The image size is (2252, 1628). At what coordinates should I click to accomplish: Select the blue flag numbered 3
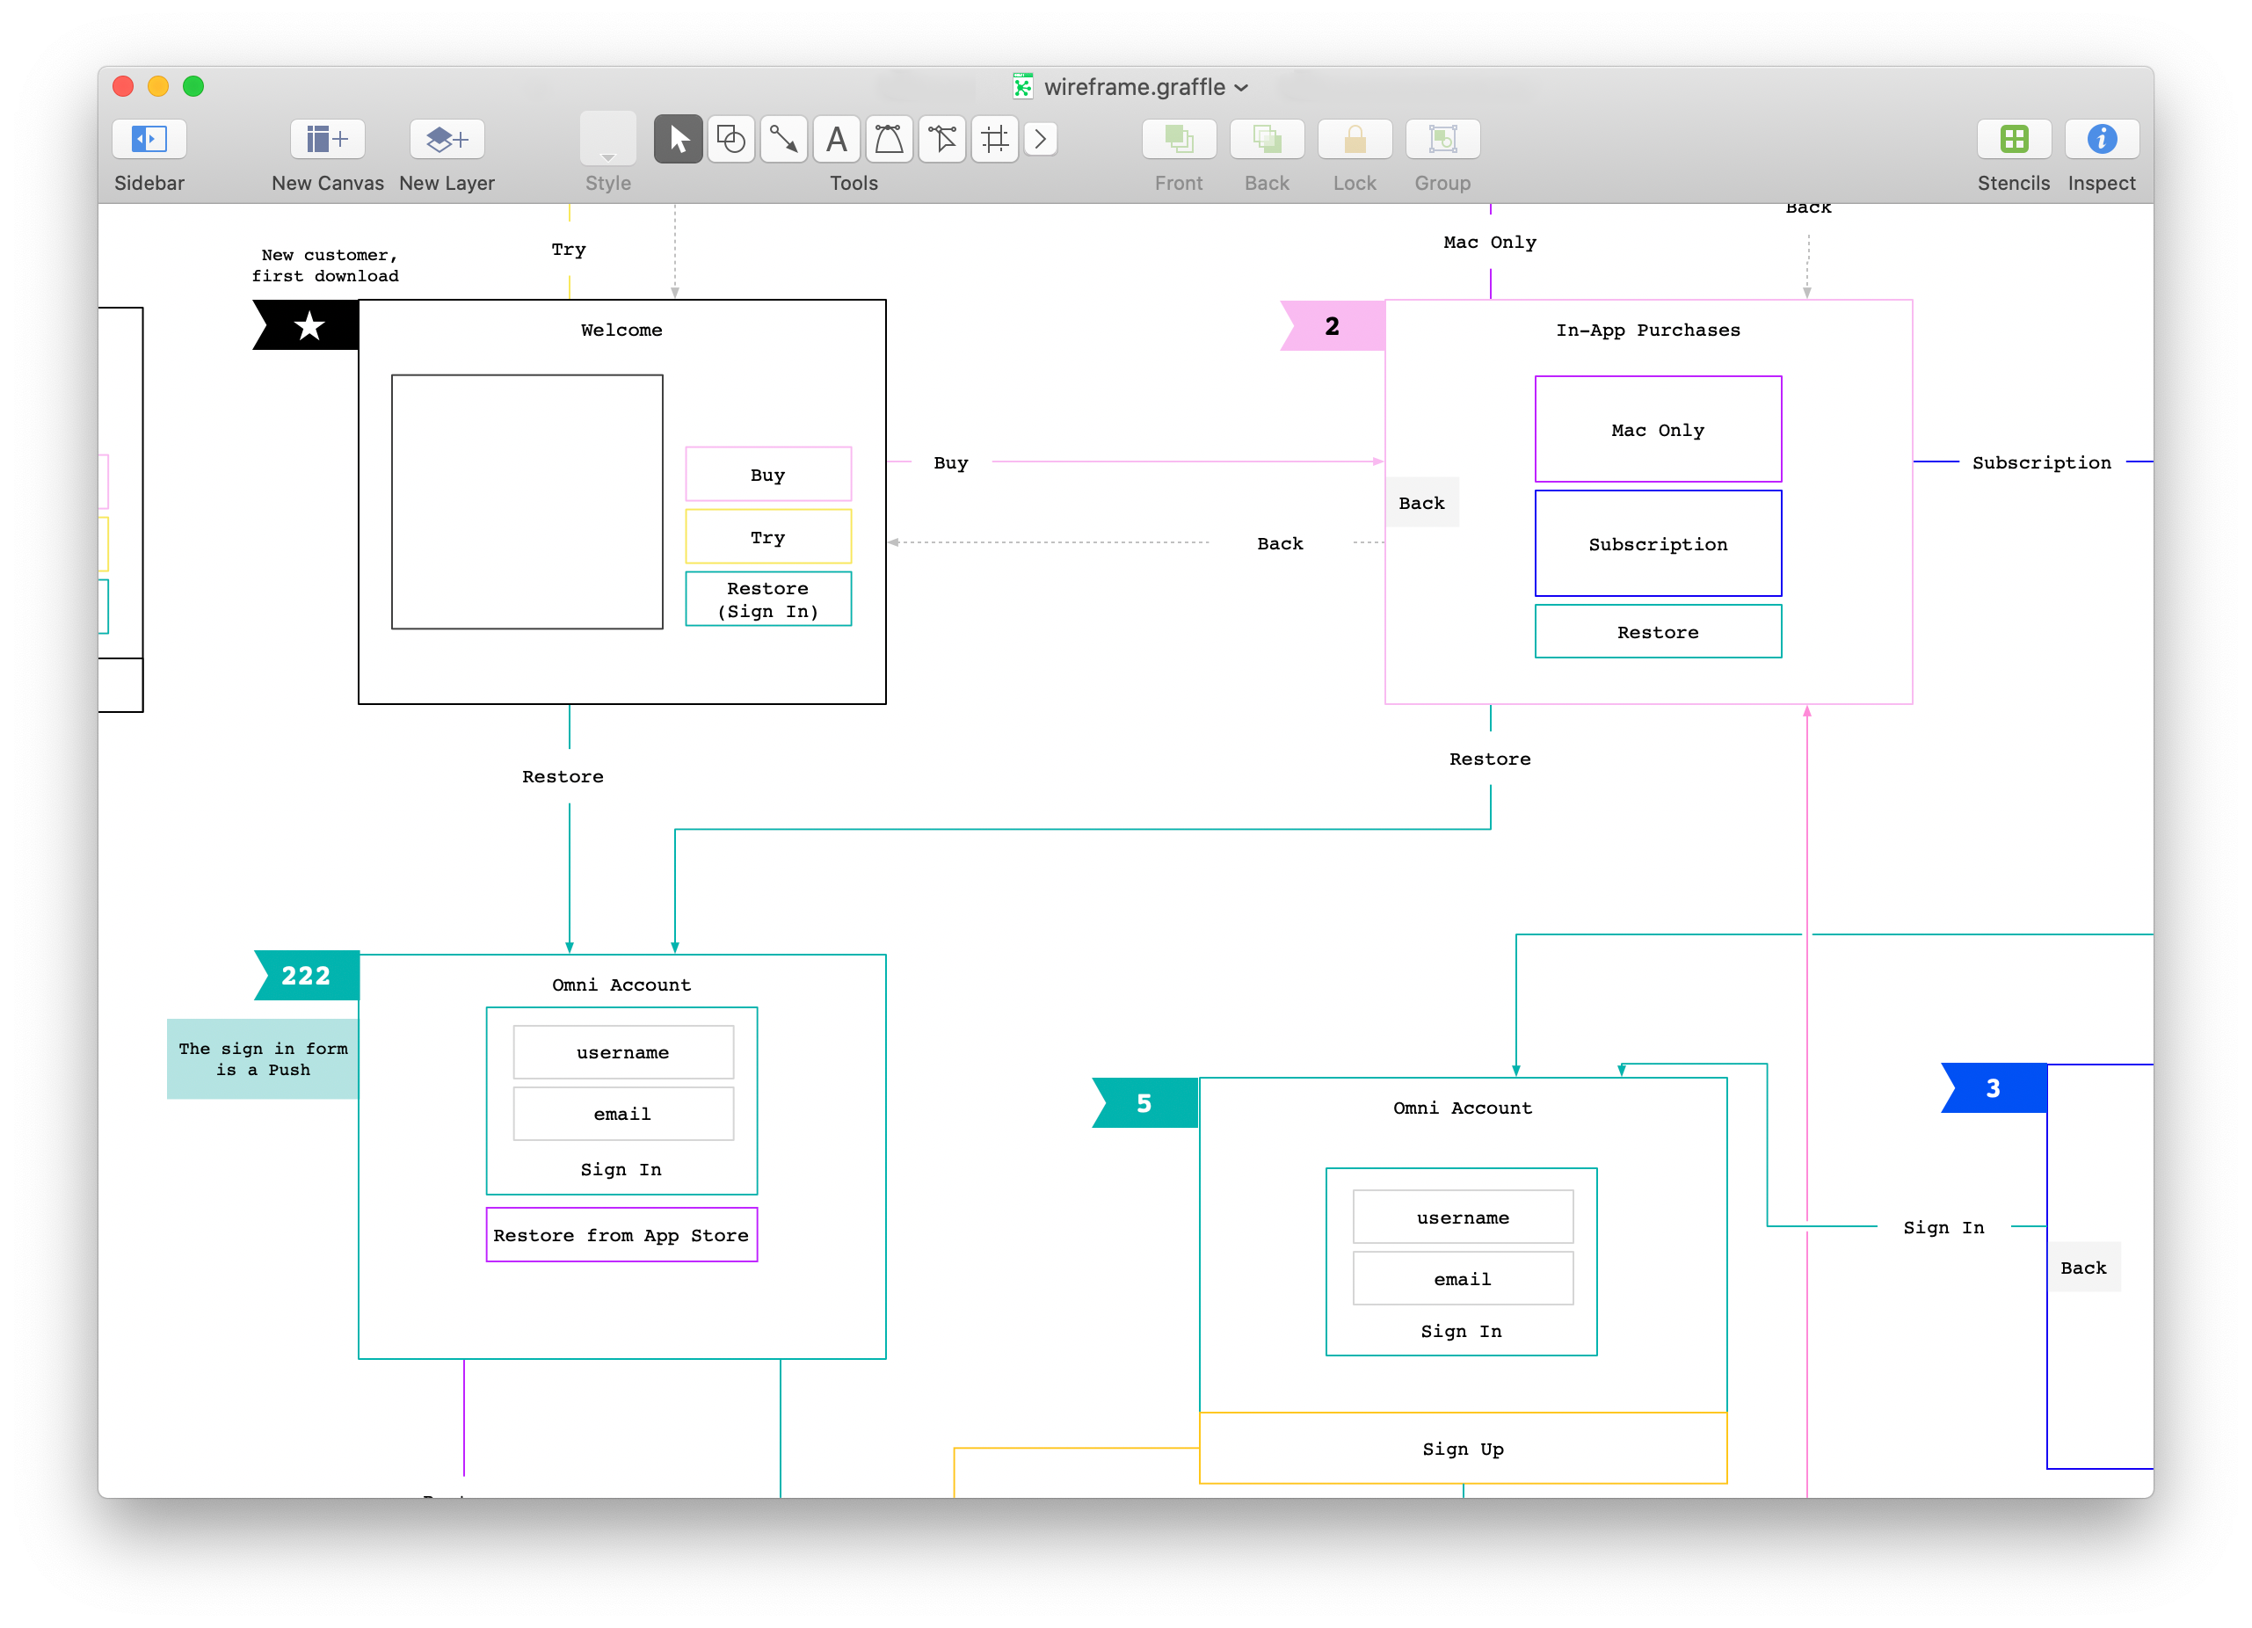[x=1994, y=1087]
